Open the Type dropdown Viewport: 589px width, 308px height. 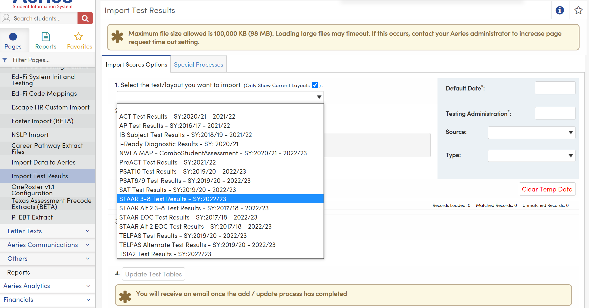[x=531, y=156]
